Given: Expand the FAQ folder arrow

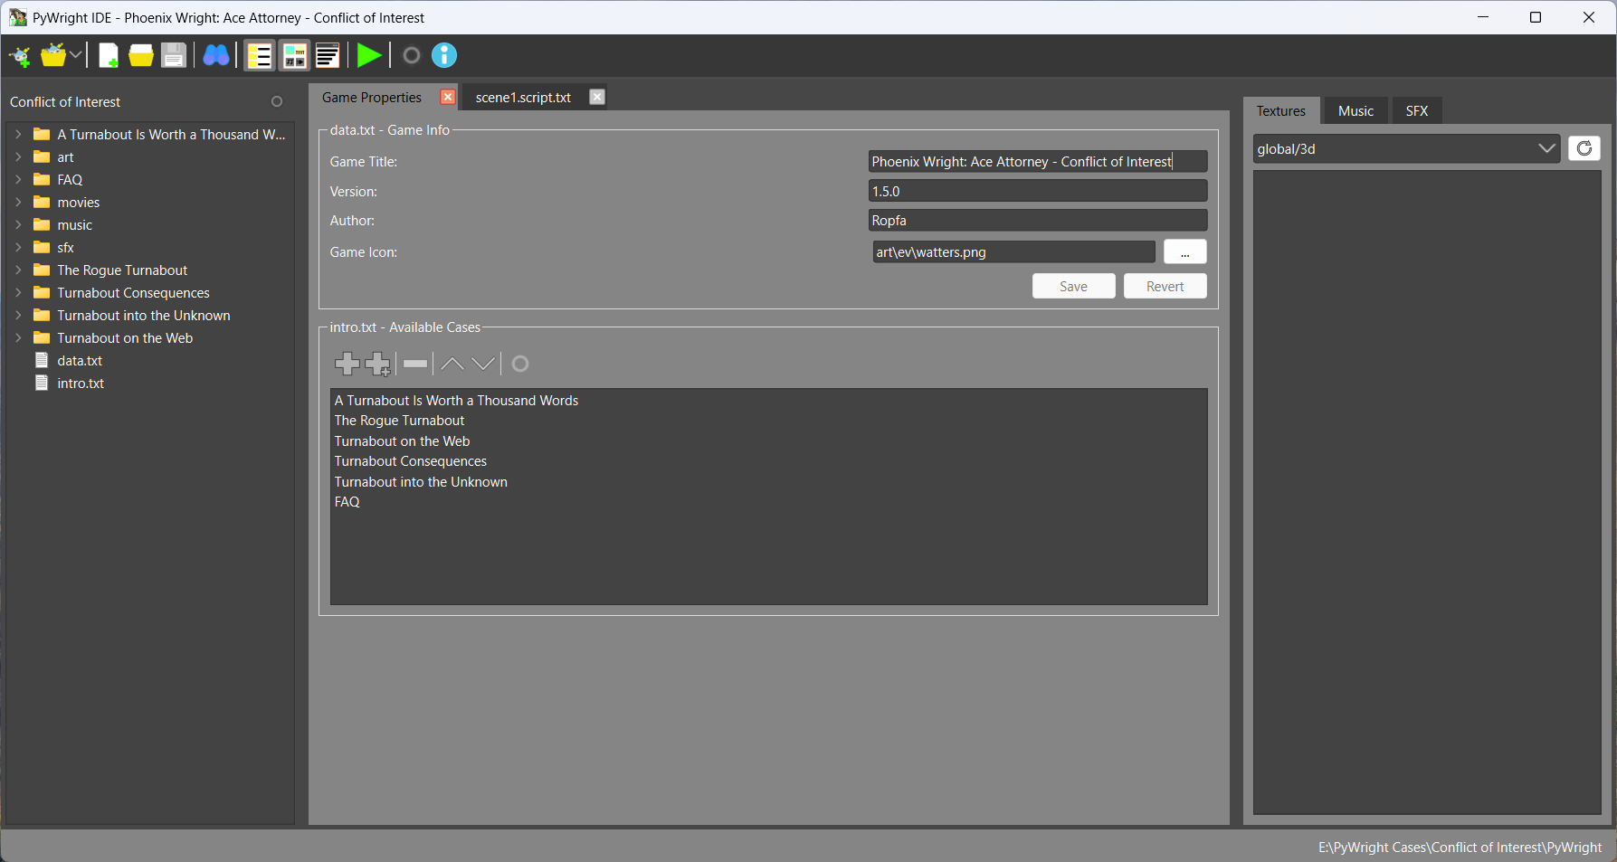Looking at the screenshot, I should pyautogui.click(x=18, y=179).
